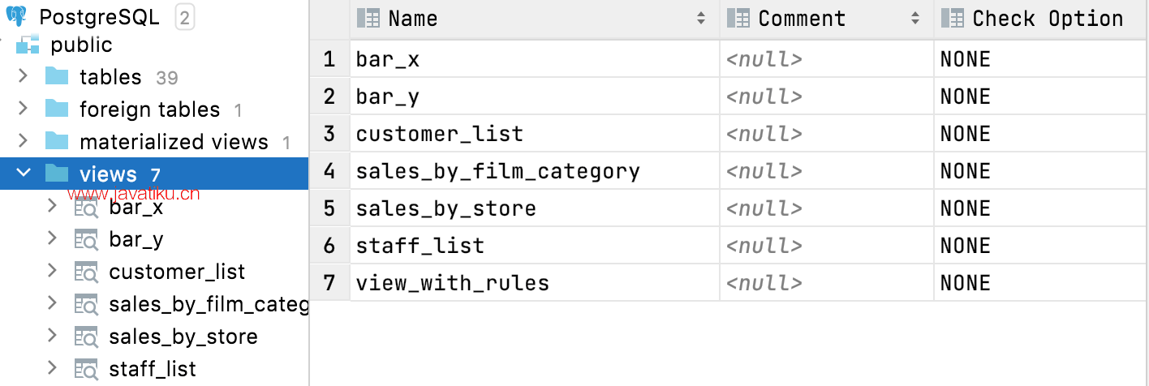The image size is (1149, 386).
Task: Collapse the views folder node
Action: [x=23, y=174]
